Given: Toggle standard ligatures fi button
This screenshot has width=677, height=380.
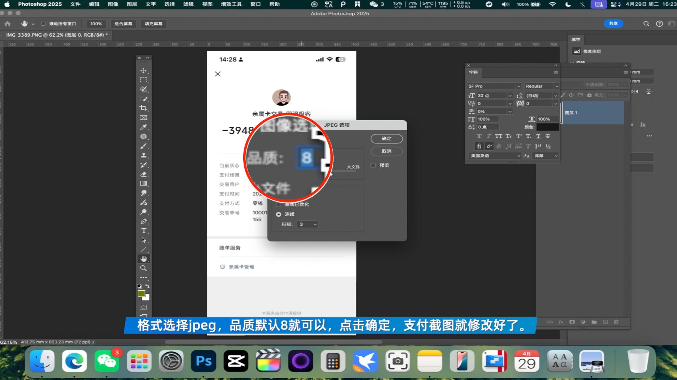Looking at the screenshot, I should click(x=479, y=146).
